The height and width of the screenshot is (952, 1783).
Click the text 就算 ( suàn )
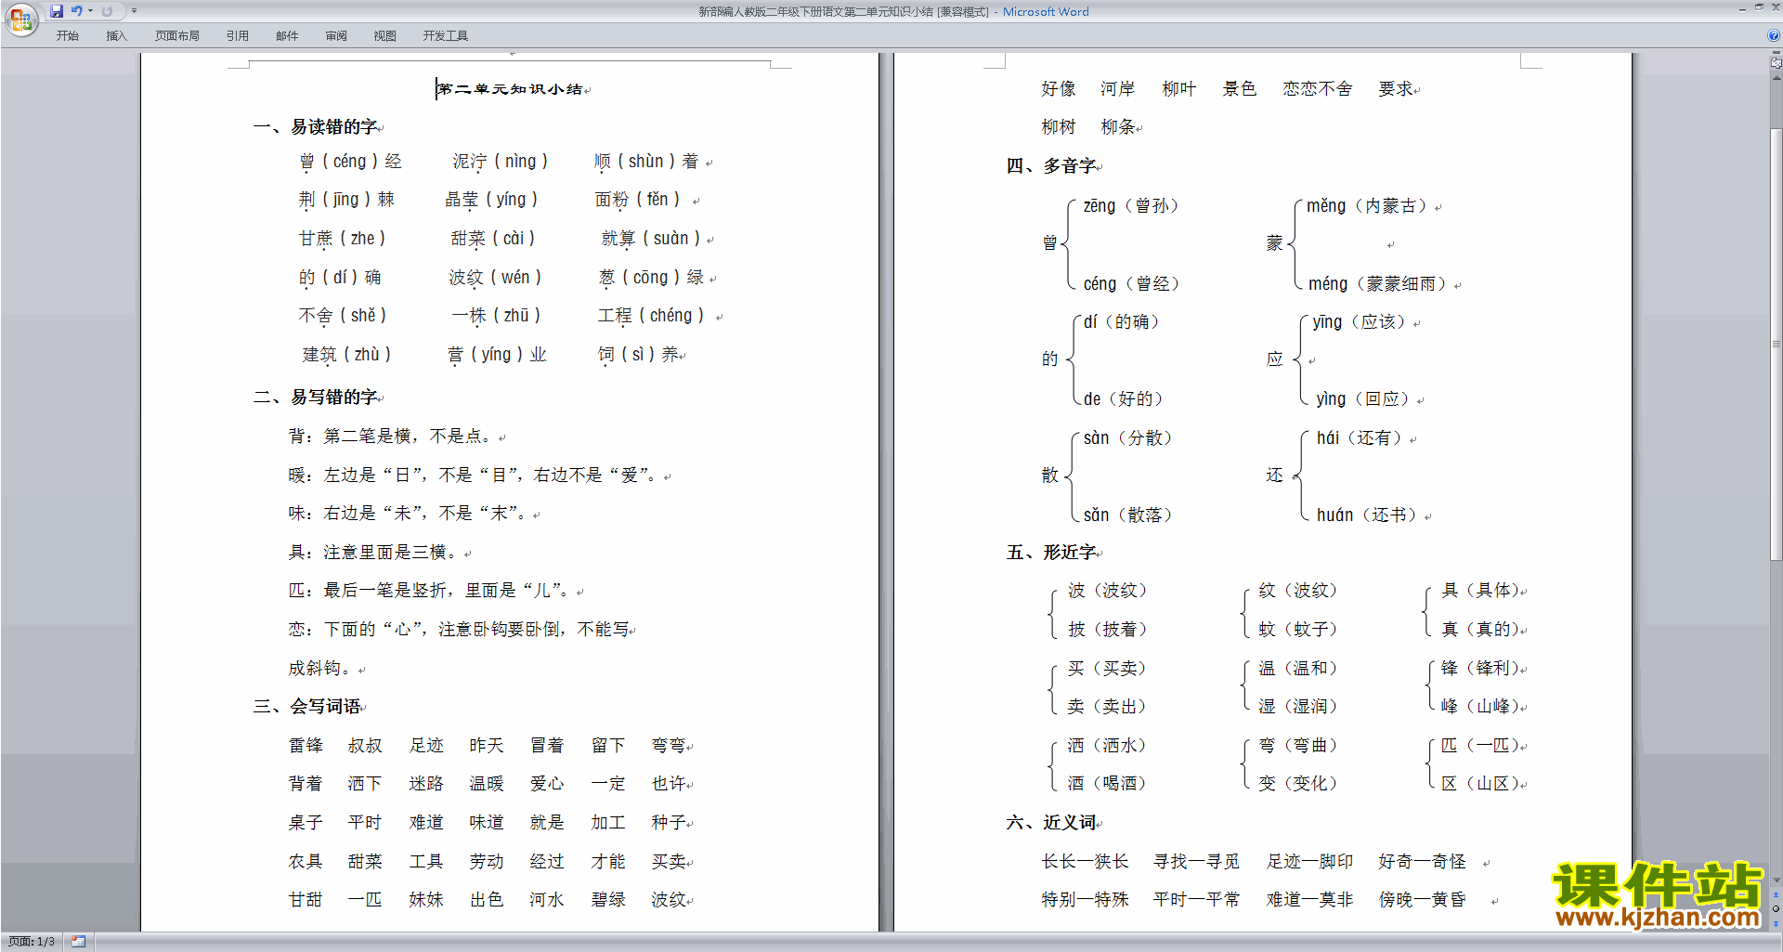[x=651, y=239]
